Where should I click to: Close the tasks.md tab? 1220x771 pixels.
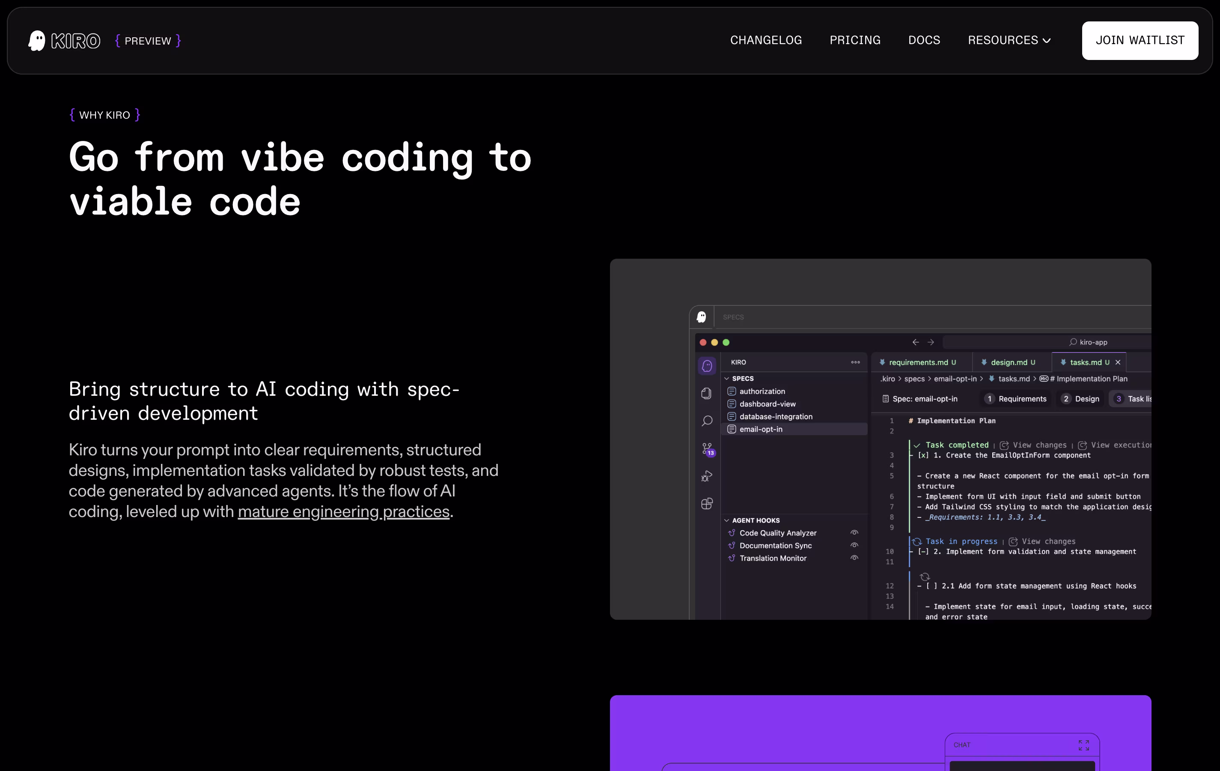click(1118, 362)
